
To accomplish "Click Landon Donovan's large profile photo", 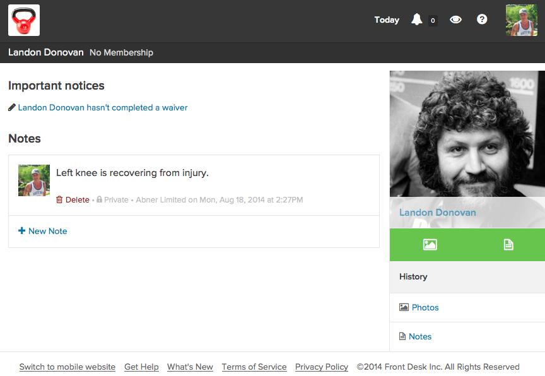I will 467,134.
